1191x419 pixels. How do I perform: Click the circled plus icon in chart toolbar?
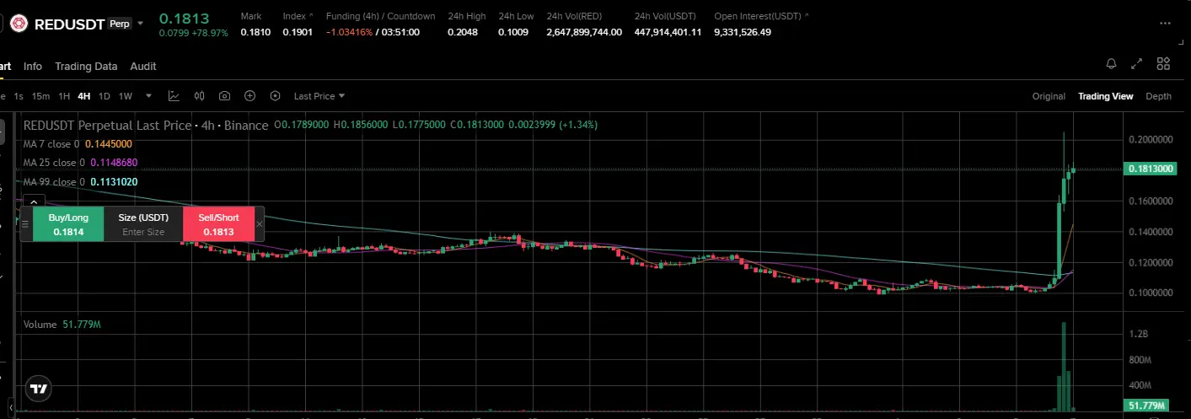(x=249, y=96)
